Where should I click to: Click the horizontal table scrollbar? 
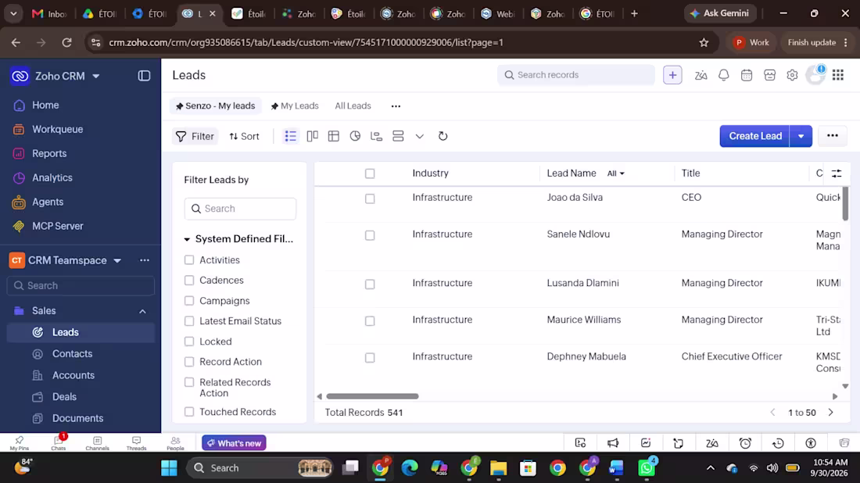372,395
